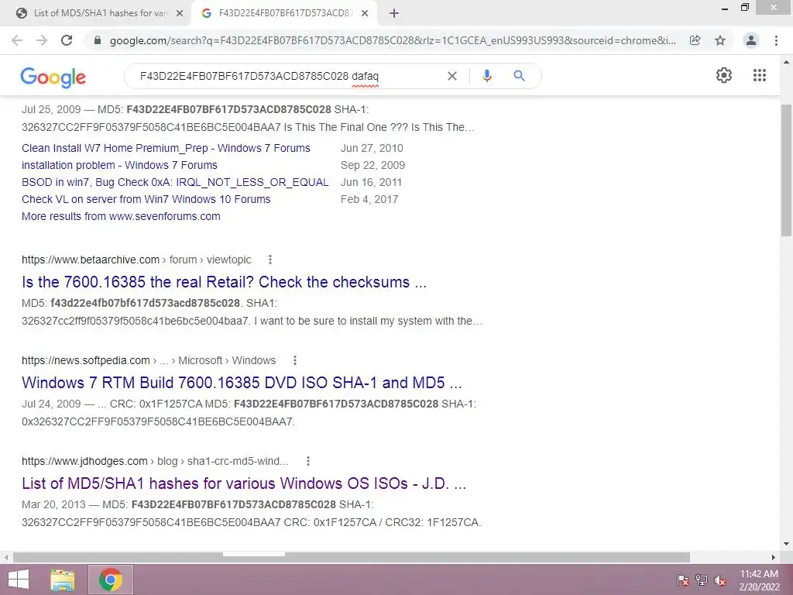793x595 pixels.
Task: Click the lowercase f43d22e4fb07bf617d573acd8785c028 hash
Action: tap(145, 303)
